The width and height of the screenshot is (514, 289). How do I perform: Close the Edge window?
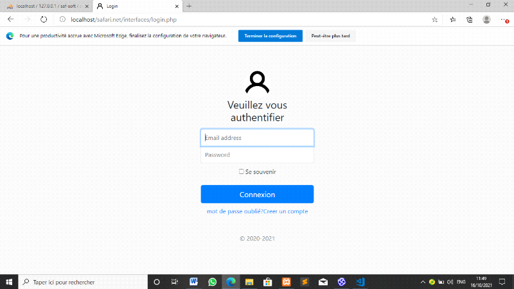[x=506, y=4]
